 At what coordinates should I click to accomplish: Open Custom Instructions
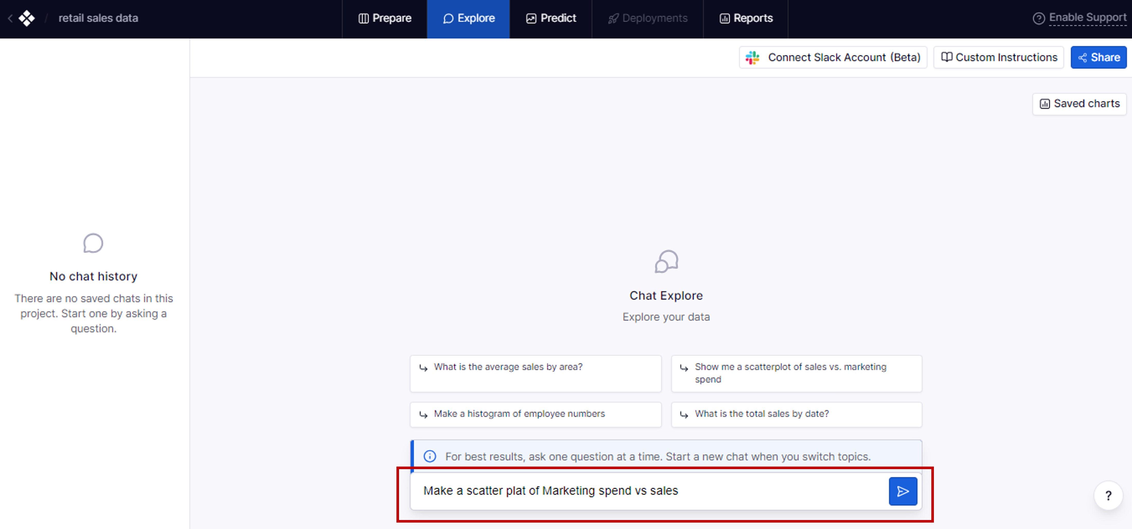click(998, 58)
